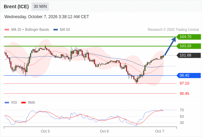This screenshot has height=137, width=202.
Task: Click the MA 50 legend label
Action: pos(65,30)
